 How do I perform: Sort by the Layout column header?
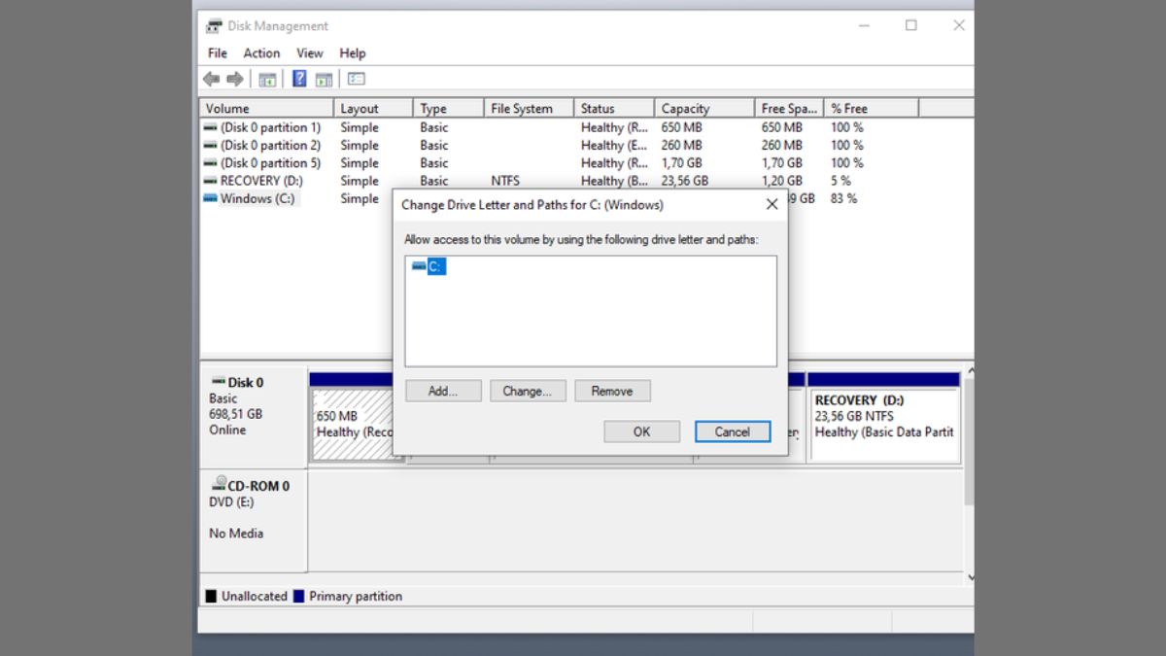(x=373, y=108)
